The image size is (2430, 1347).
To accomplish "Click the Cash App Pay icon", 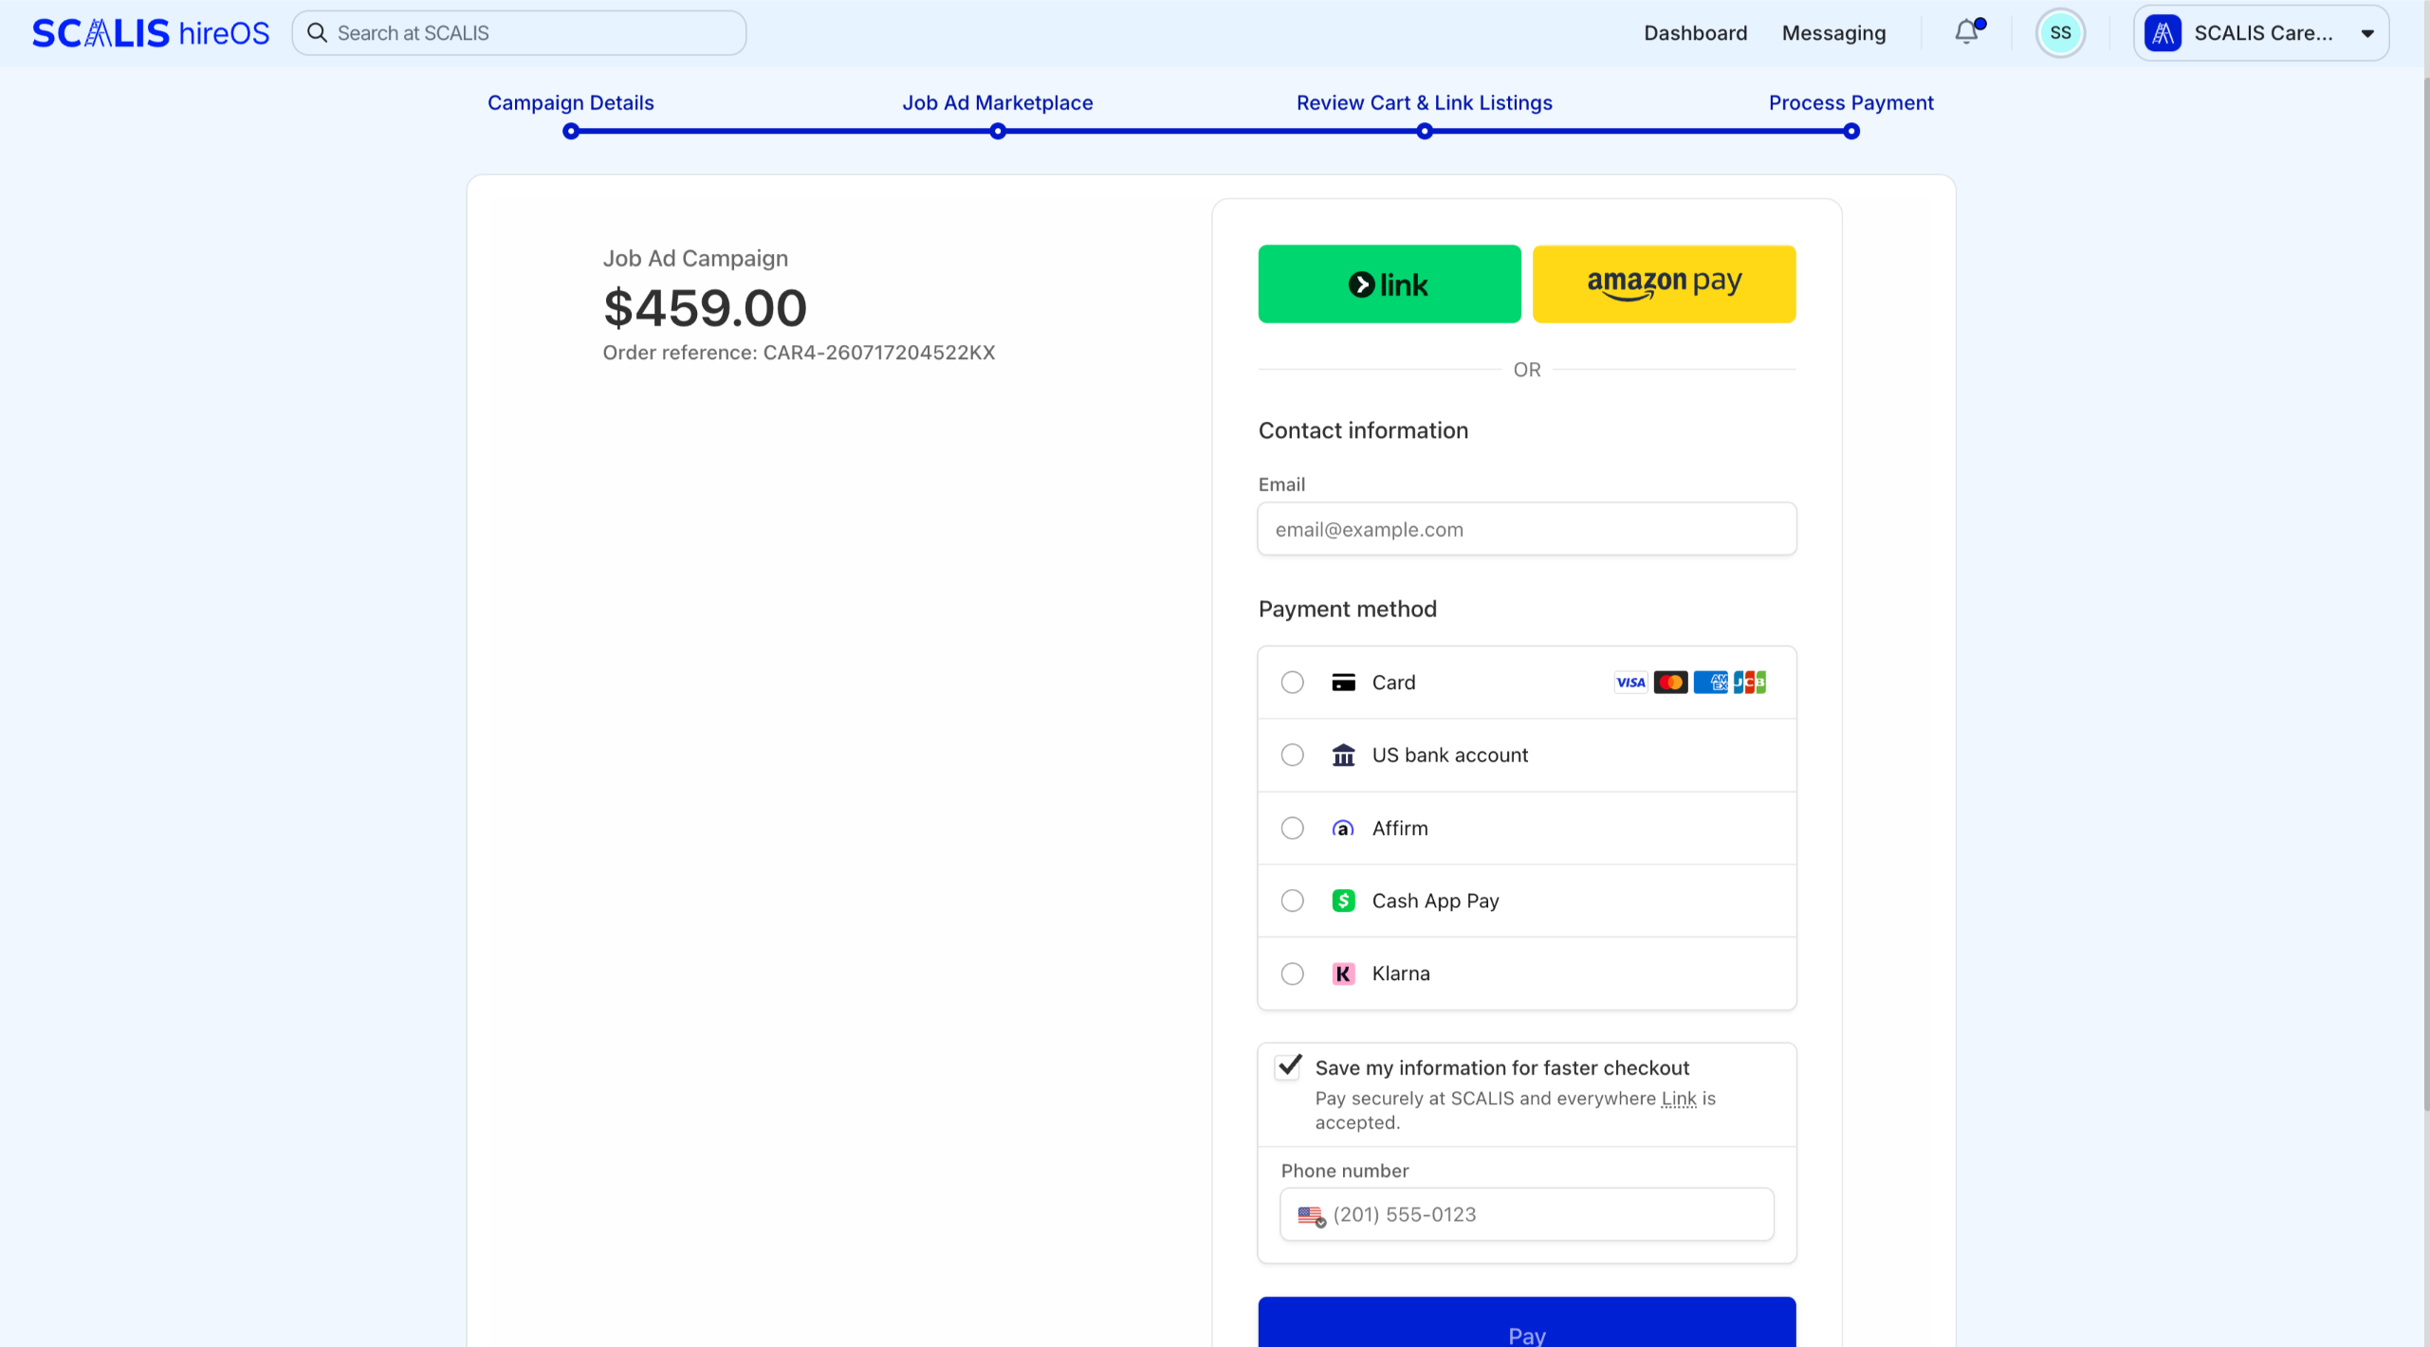I will [1343, 901].
